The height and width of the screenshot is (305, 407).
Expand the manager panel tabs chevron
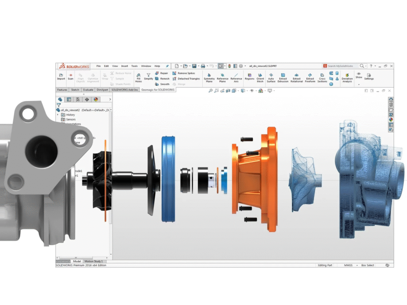[x=110, y=99]
